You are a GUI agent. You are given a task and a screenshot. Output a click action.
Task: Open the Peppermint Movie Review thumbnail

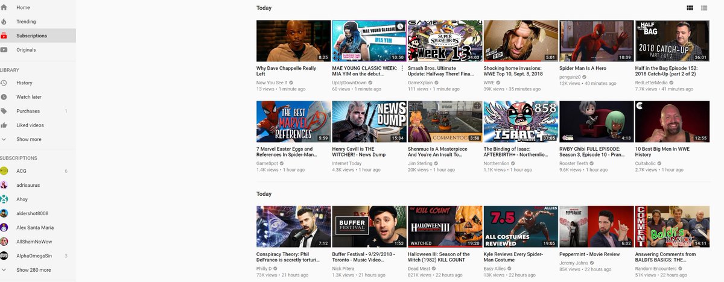[596, 227]
